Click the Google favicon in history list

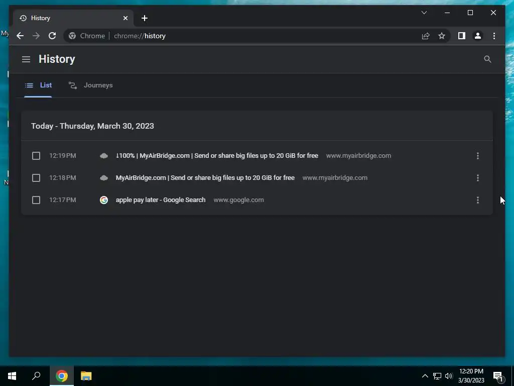103,200
